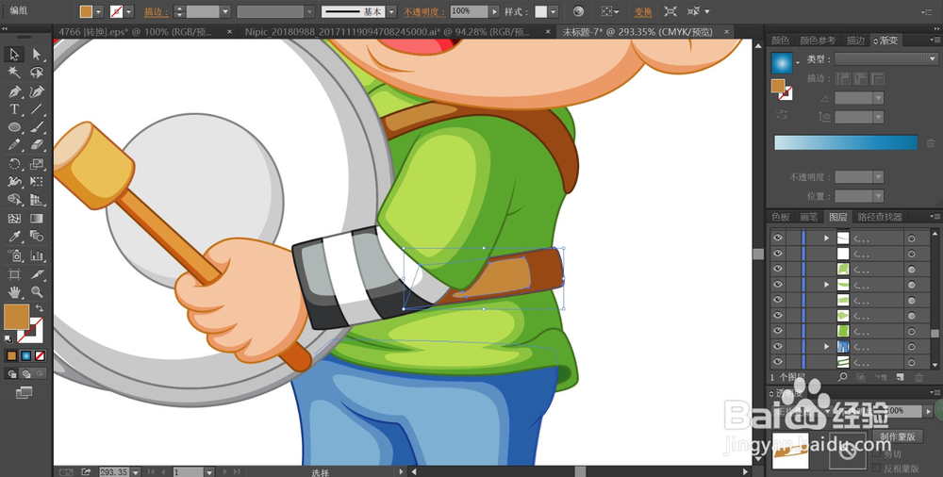
Task: Expand the opacity slider arrow beside 100%
Action: pos(494,11)
